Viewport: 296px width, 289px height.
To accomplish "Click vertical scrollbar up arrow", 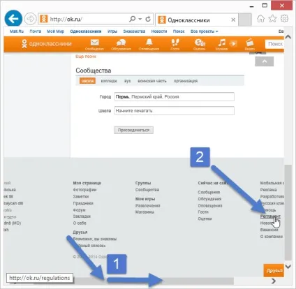I will (x=288, y=37).
